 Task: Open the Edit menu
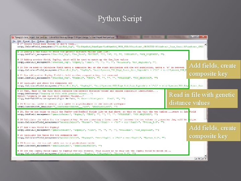click(19, 42)
